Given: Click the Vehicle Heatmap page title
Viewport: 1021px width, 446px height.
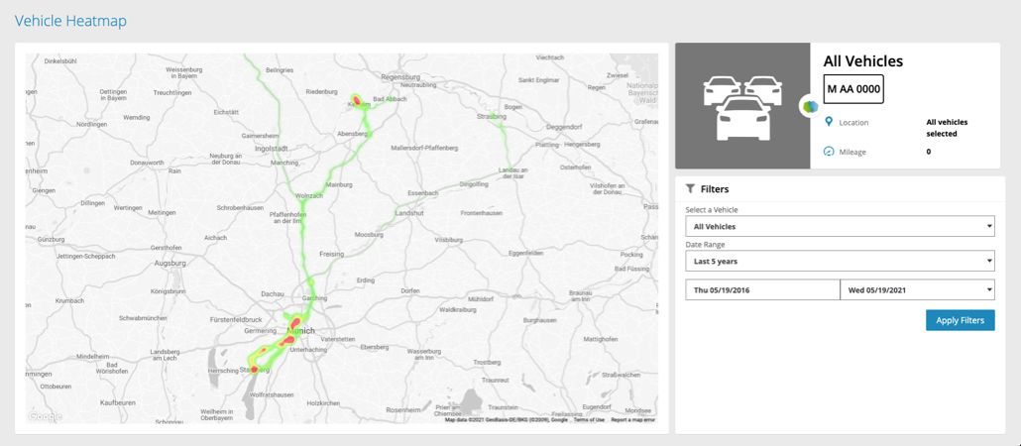Looking at the screenshot, I should point(70,21).
